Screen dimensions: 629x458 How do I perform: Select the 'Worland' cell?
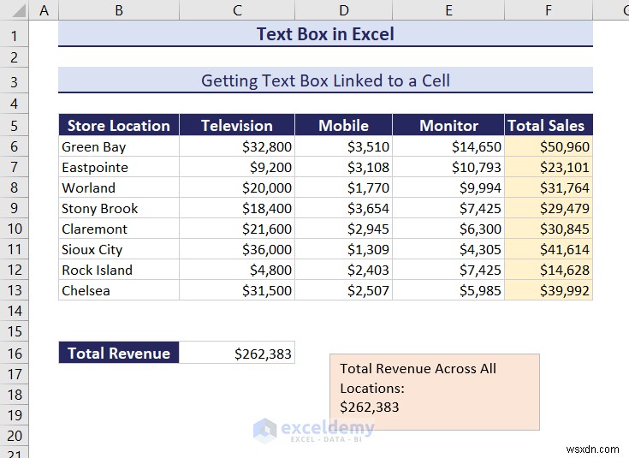(x=119, y=187)
